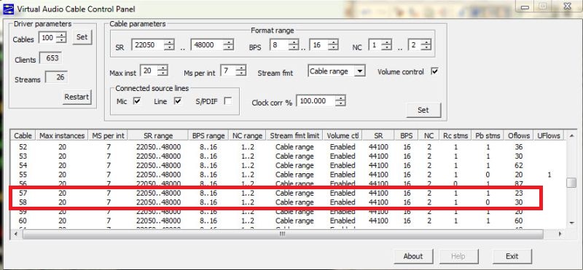Select cable row 54

tap(287, 165)
